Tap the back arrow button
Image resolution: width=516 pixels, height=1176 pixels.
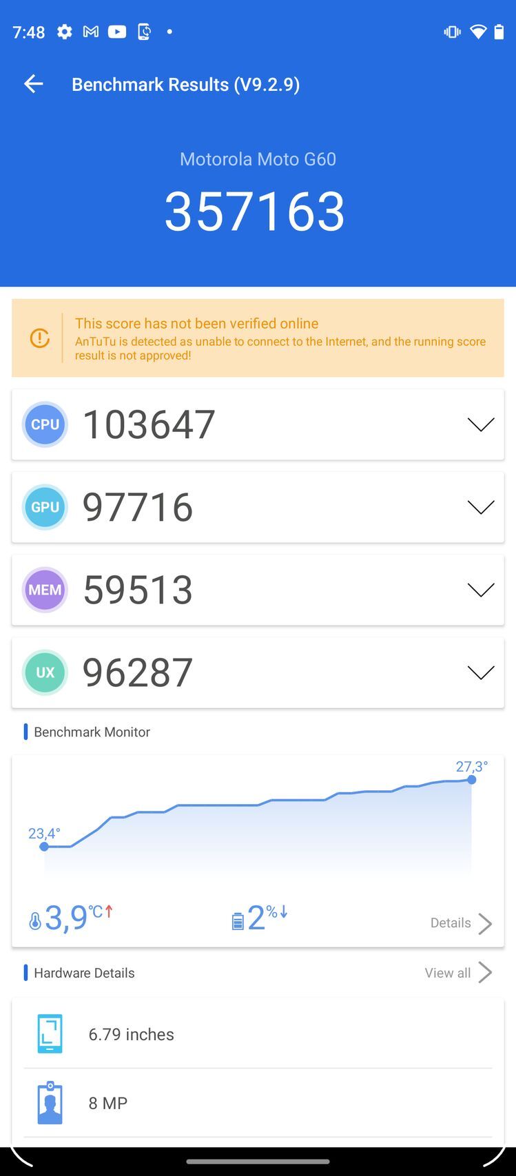pyautogui.click(x=33, y=84)
